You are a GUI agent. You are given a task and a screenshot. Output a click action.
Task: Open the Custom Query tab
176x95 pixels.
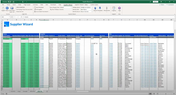point(94,5)
